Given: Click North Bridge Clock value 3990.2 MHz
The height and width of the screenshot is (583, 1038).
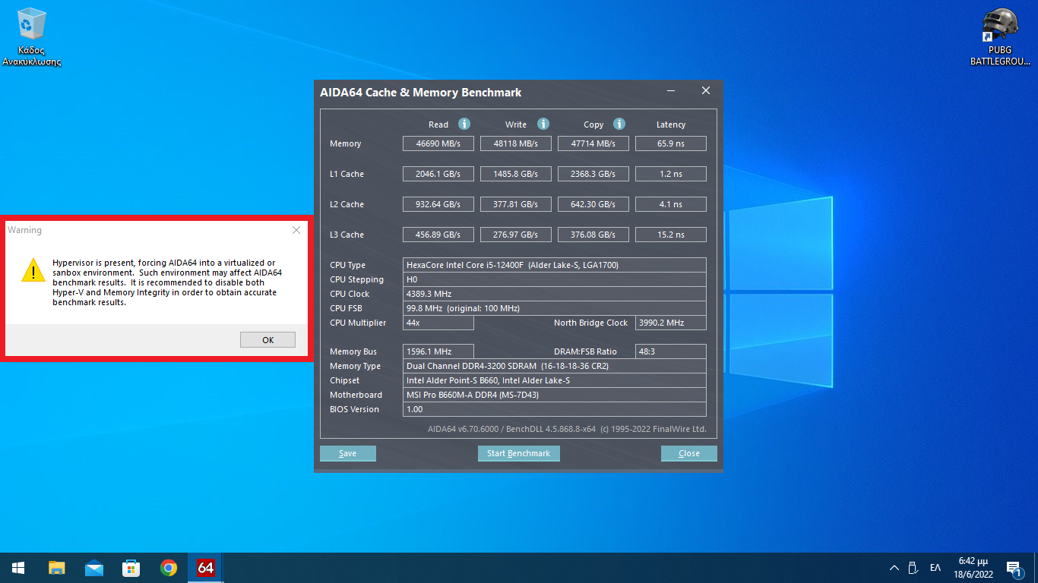Looking at the screenshot, I should pos(671,323).
